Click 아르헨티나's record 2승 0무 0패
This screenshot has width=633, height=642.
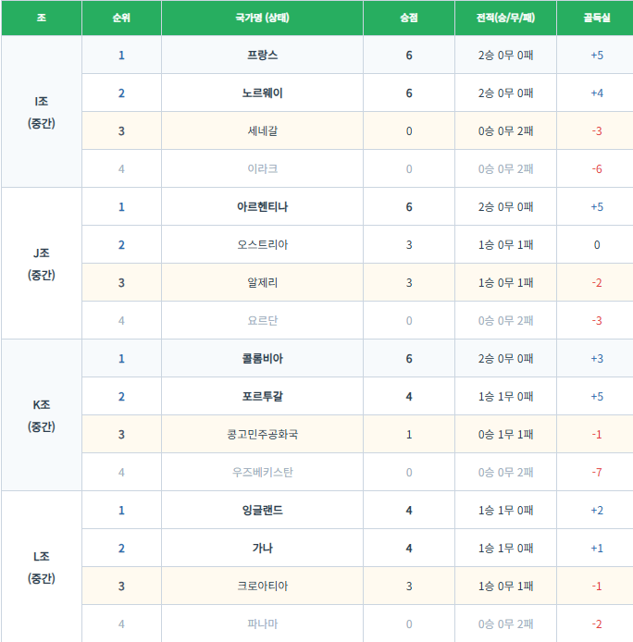pyautogui.click(x=505, y=207)
